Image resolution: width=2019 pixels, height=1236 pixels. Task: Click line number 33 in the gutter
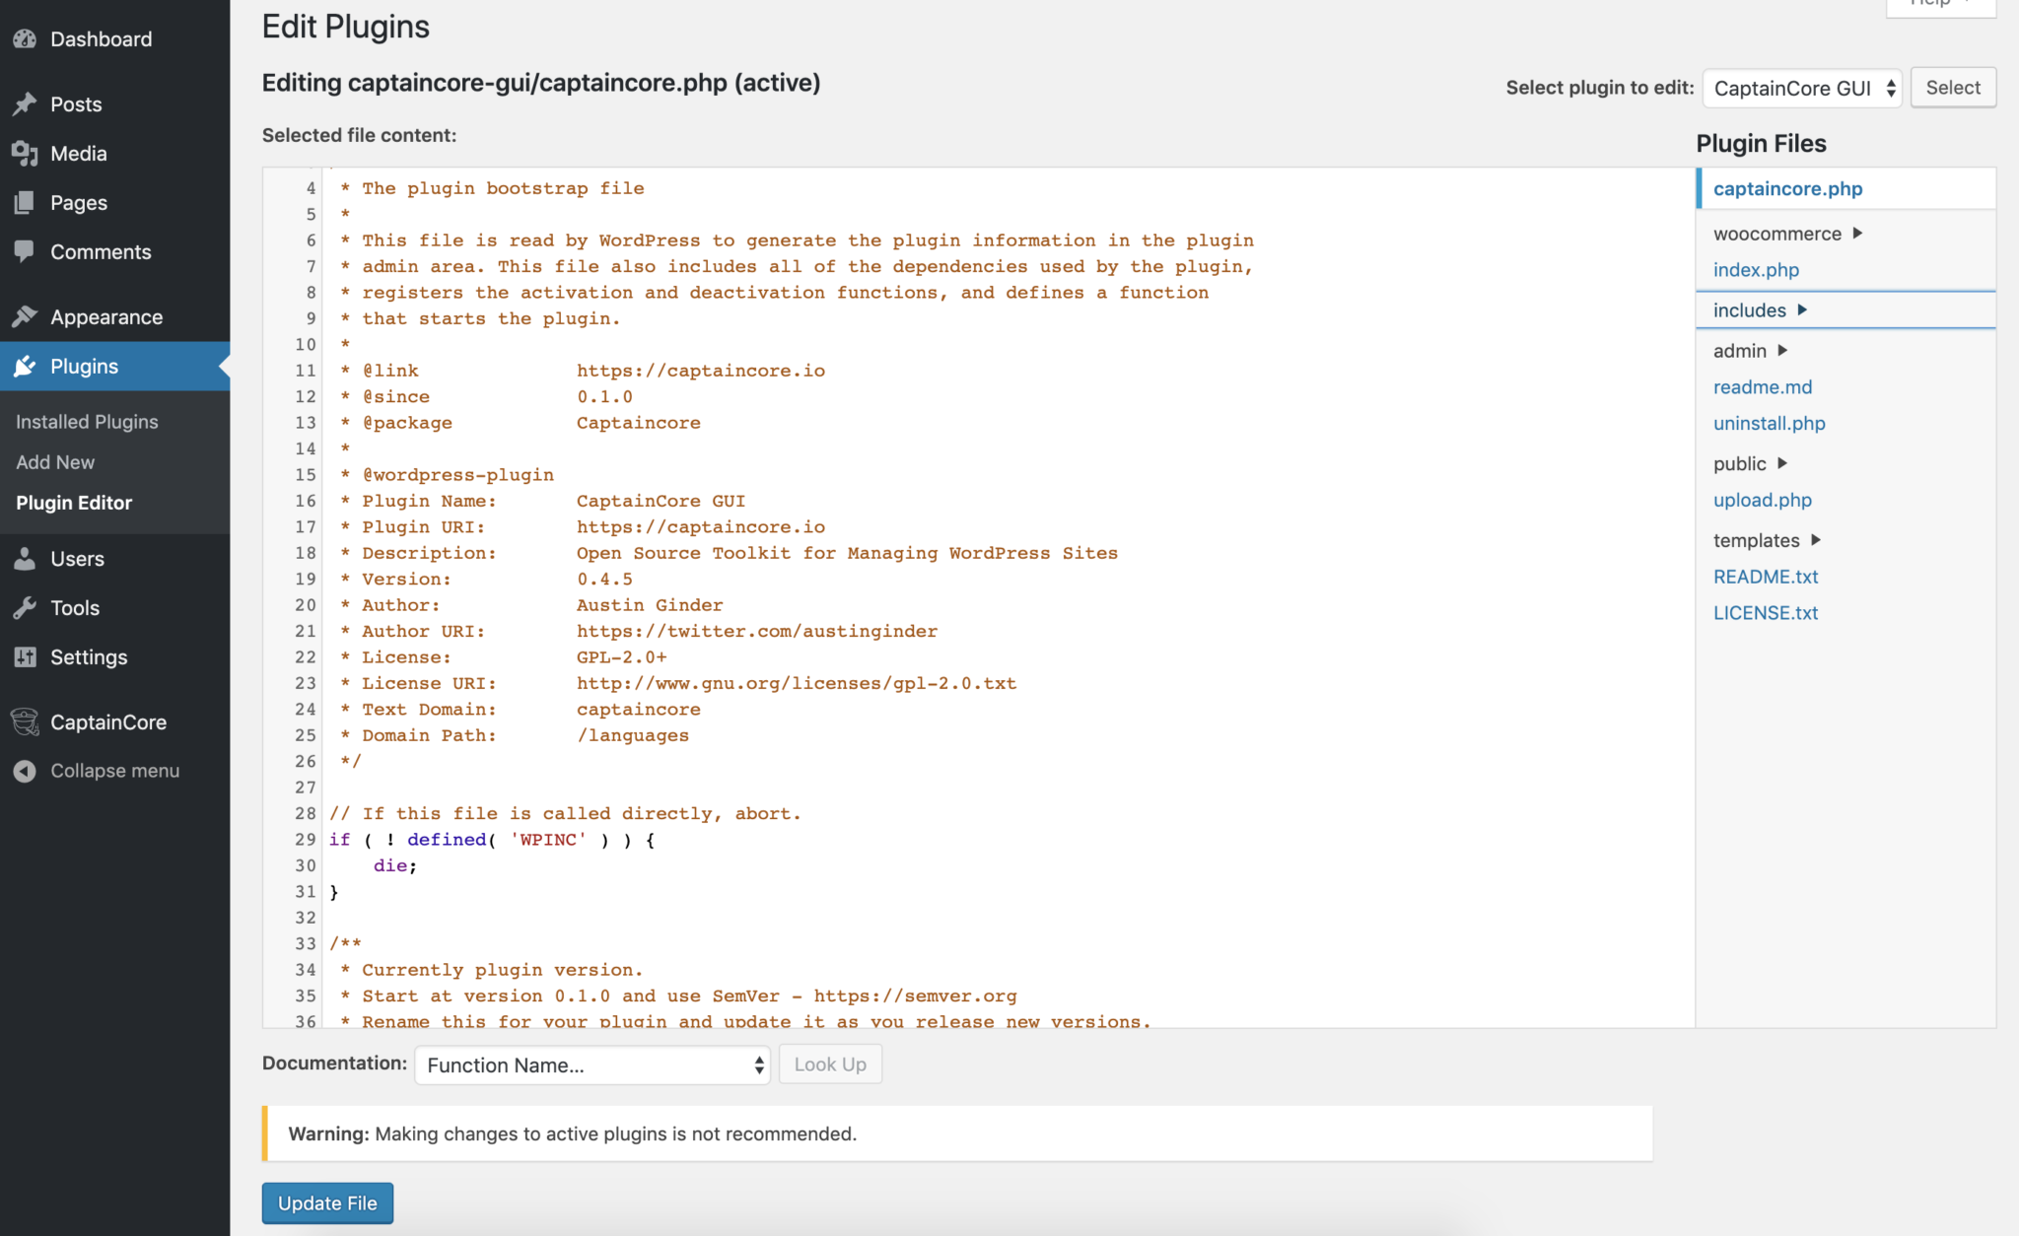click(x=306, y=944)
